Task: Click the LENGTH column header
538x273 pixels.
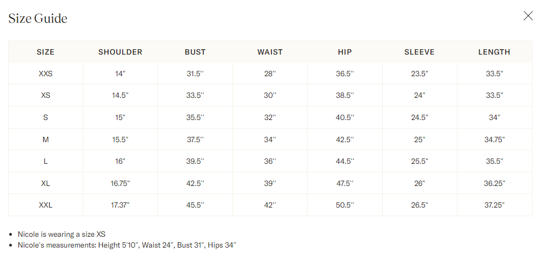Action: 494,52
